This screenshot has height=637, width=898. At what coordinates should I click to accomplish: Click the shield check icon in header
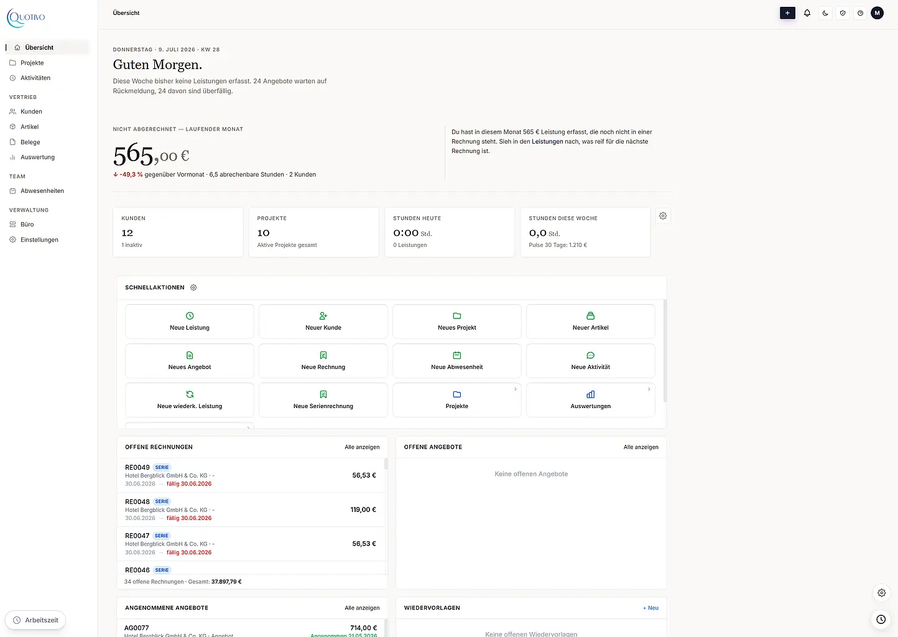point(843,13)
